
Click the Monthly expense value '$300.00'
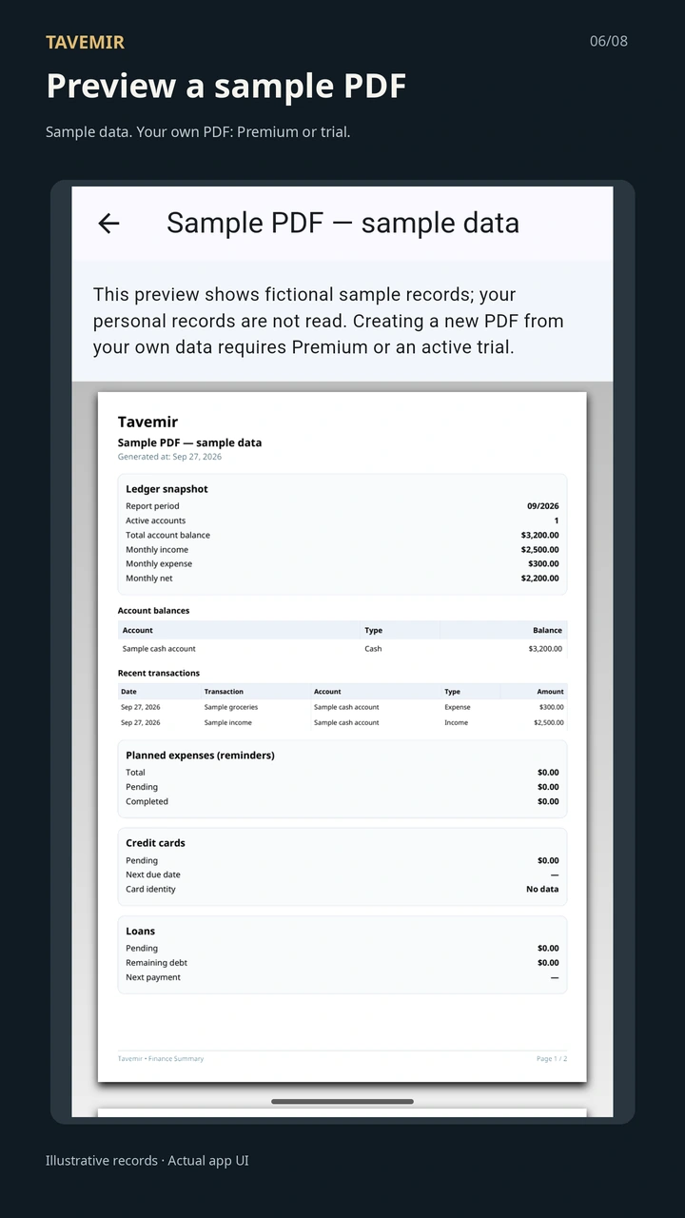pos(543,563)
